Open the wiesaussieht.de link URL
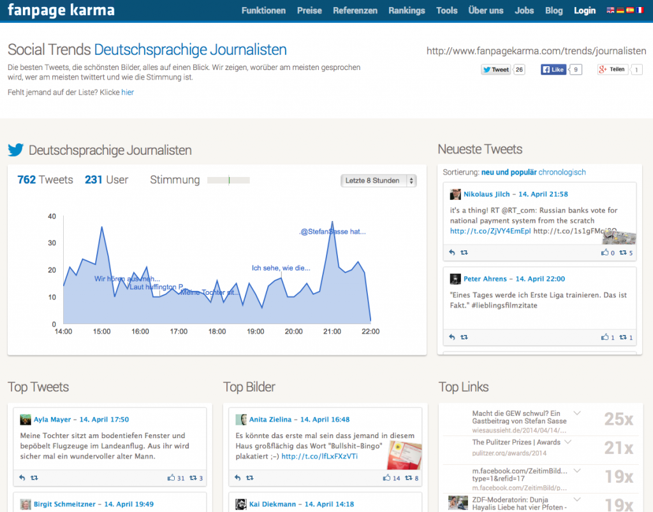 (519, 430)
